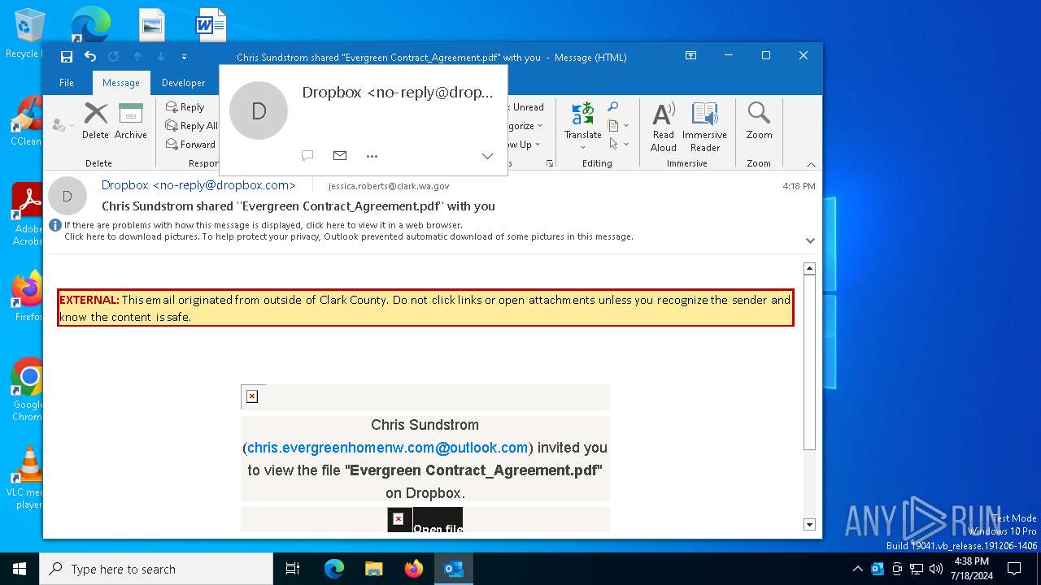Open the Zoom dialog

pos(759,121)
